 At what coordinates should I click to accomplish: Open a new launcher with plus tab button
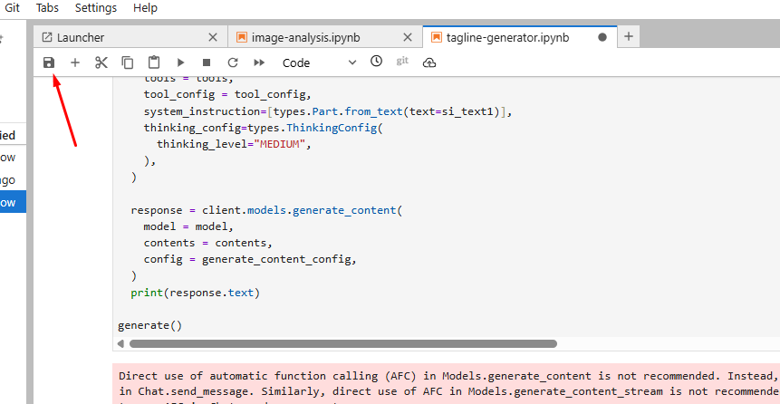(629, 37)
